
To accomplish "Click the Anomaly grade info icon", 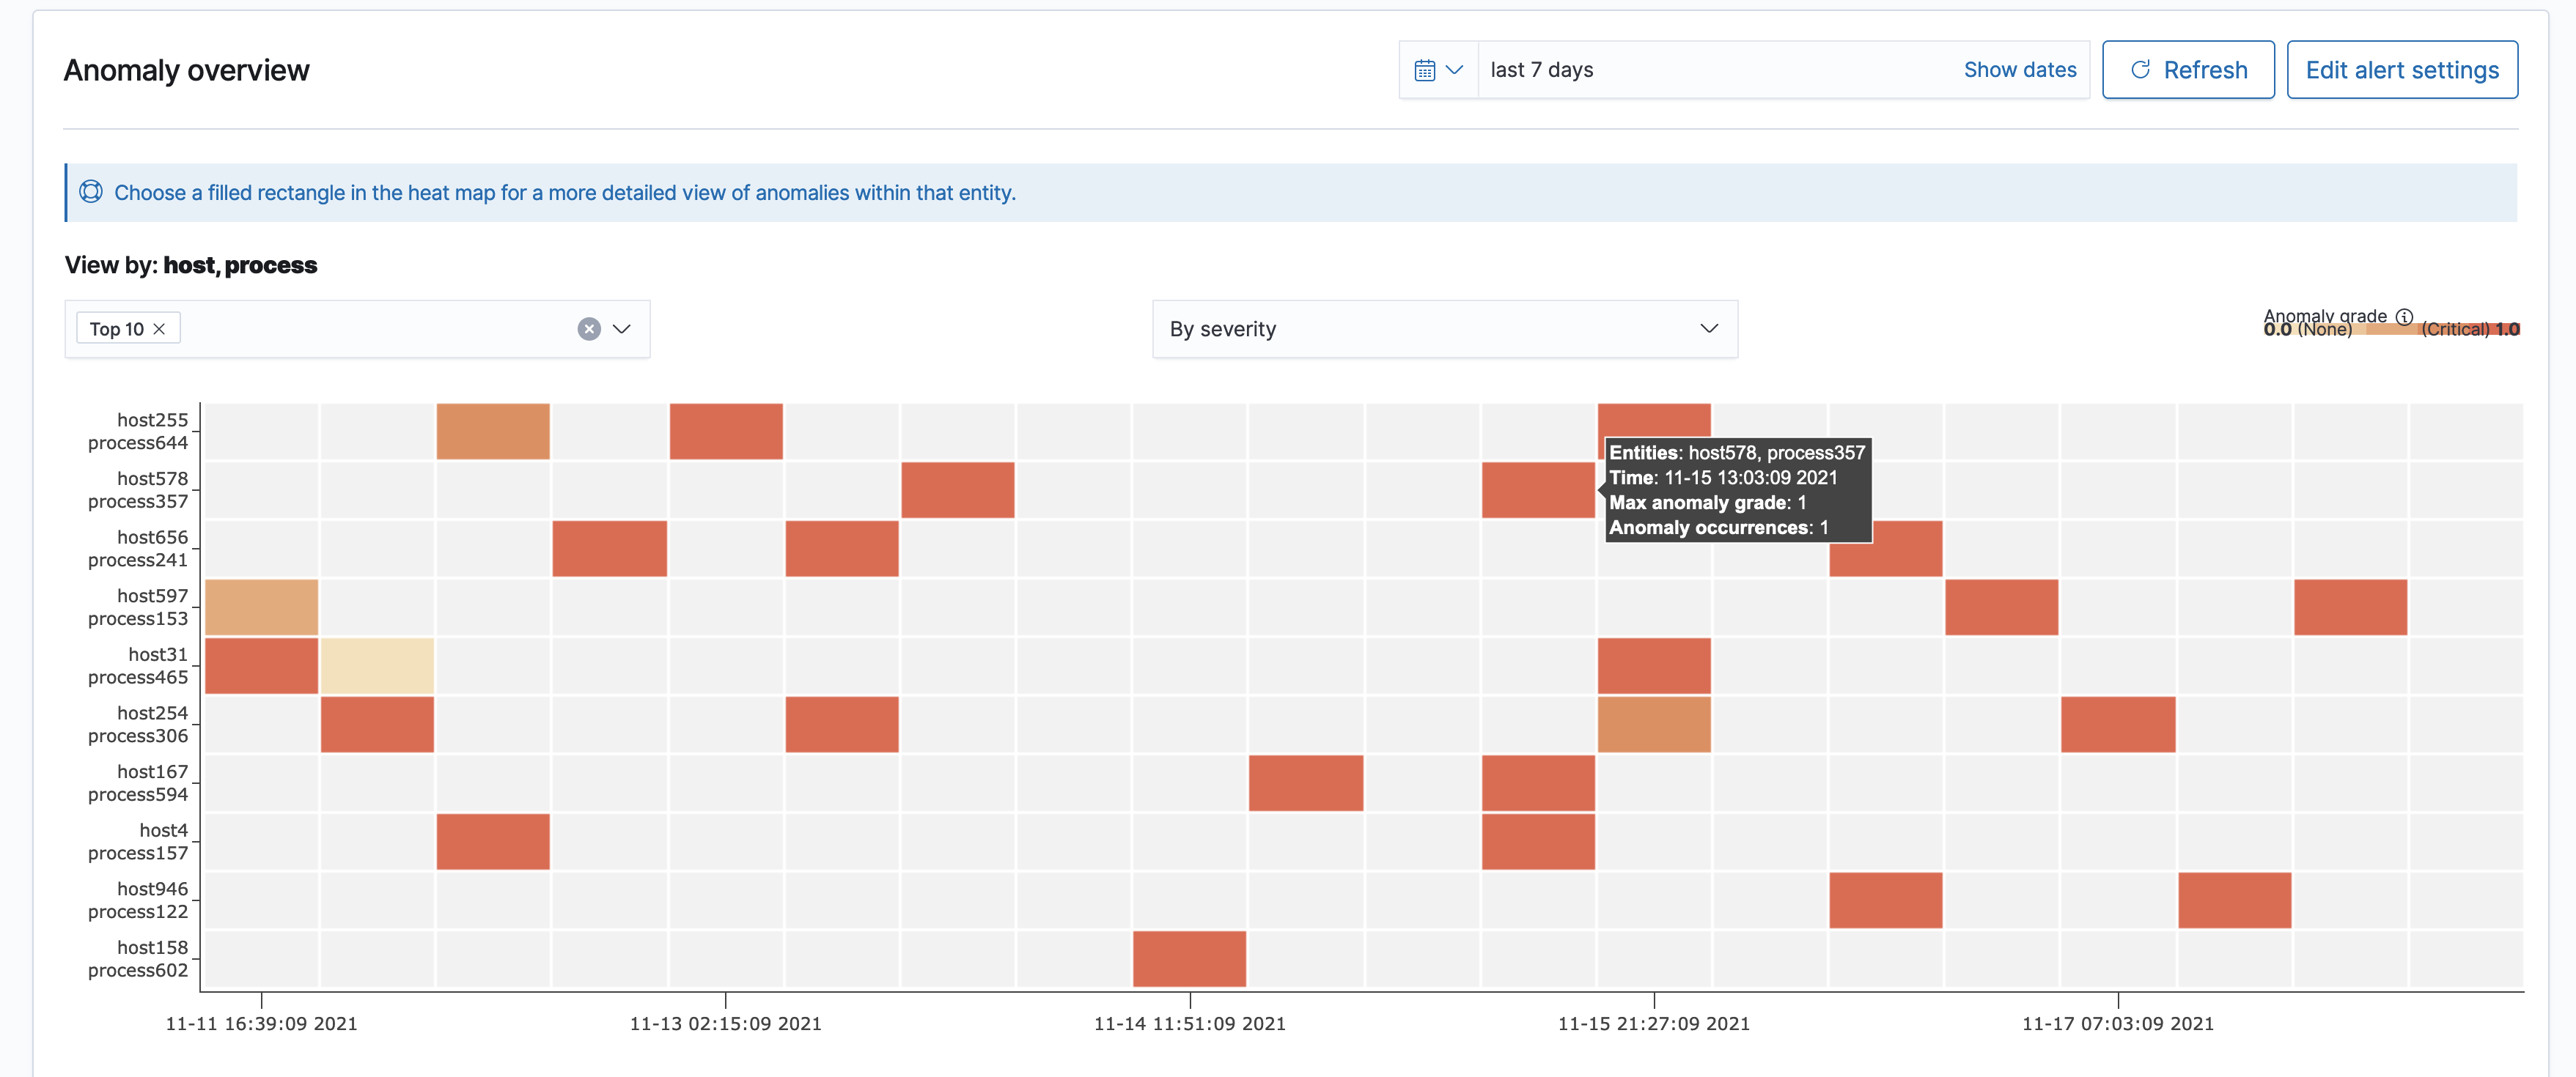I will (2404, 316).
